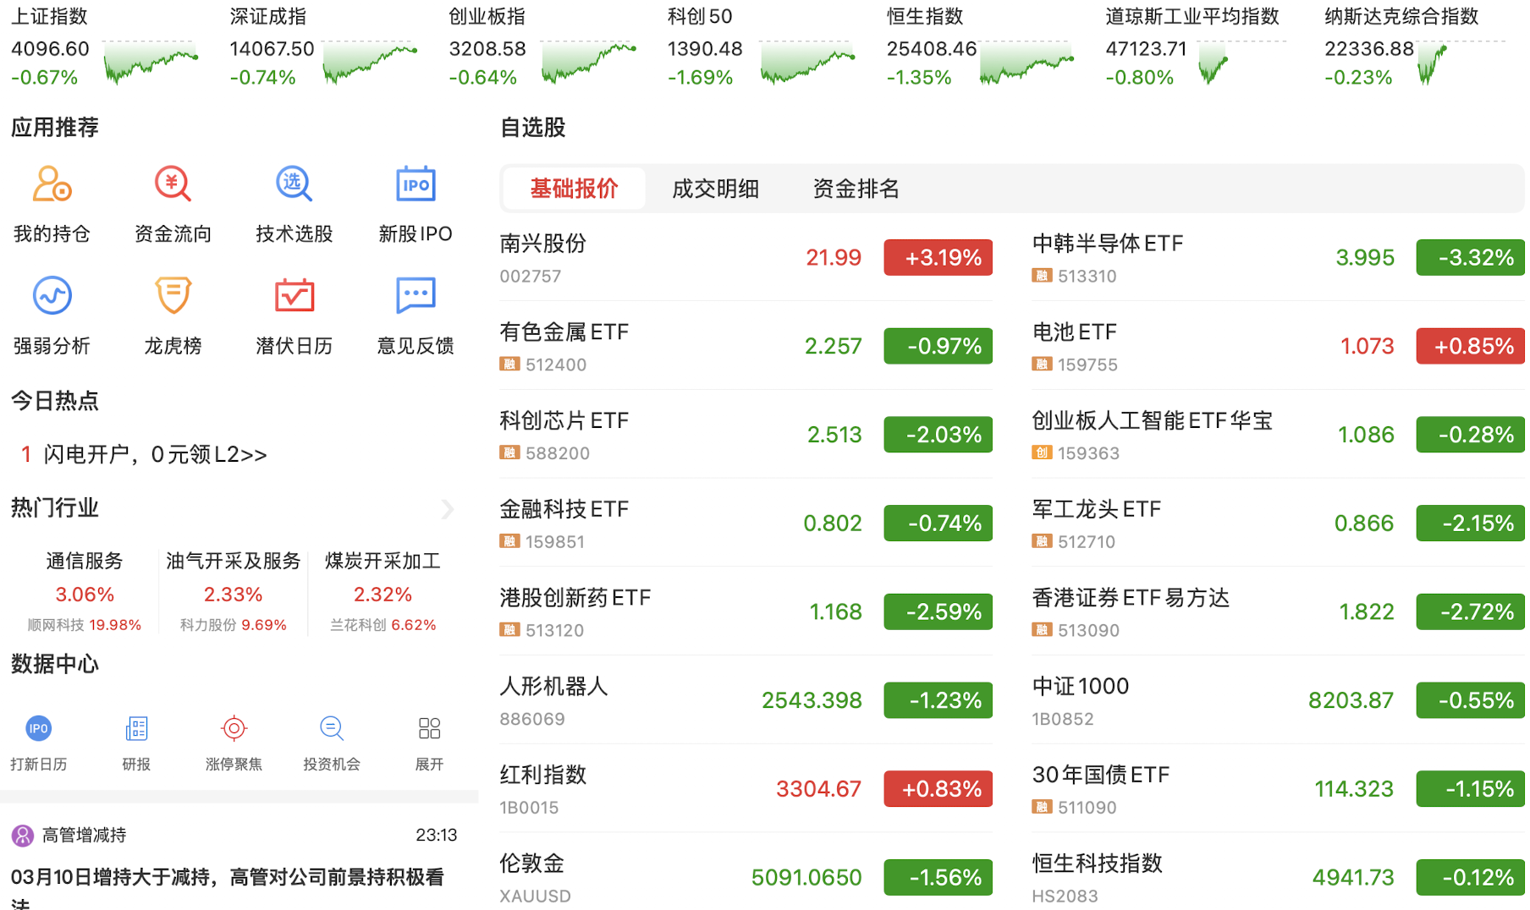1530x910 pixels.
Task: Open the 研报 research report icon
Action: [136, 729]
